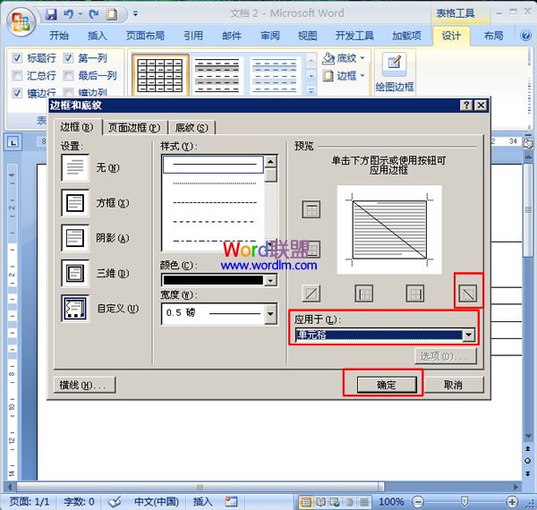Click the 确定 button
Screen dimensions: 537x510
point(387,385)
